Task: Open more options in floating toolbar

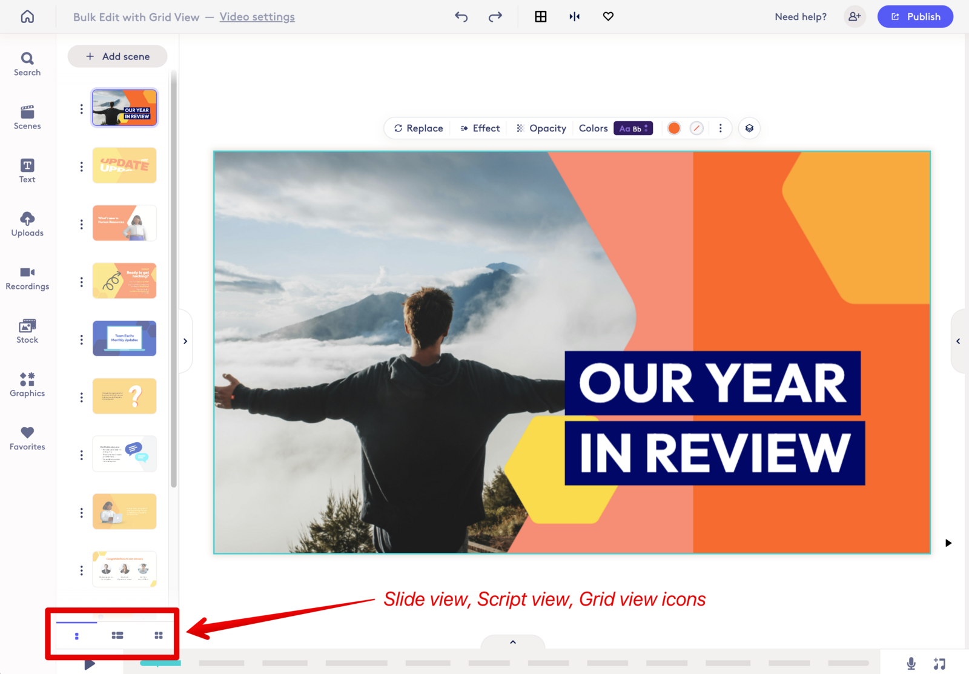Action: tap(720, 128)
